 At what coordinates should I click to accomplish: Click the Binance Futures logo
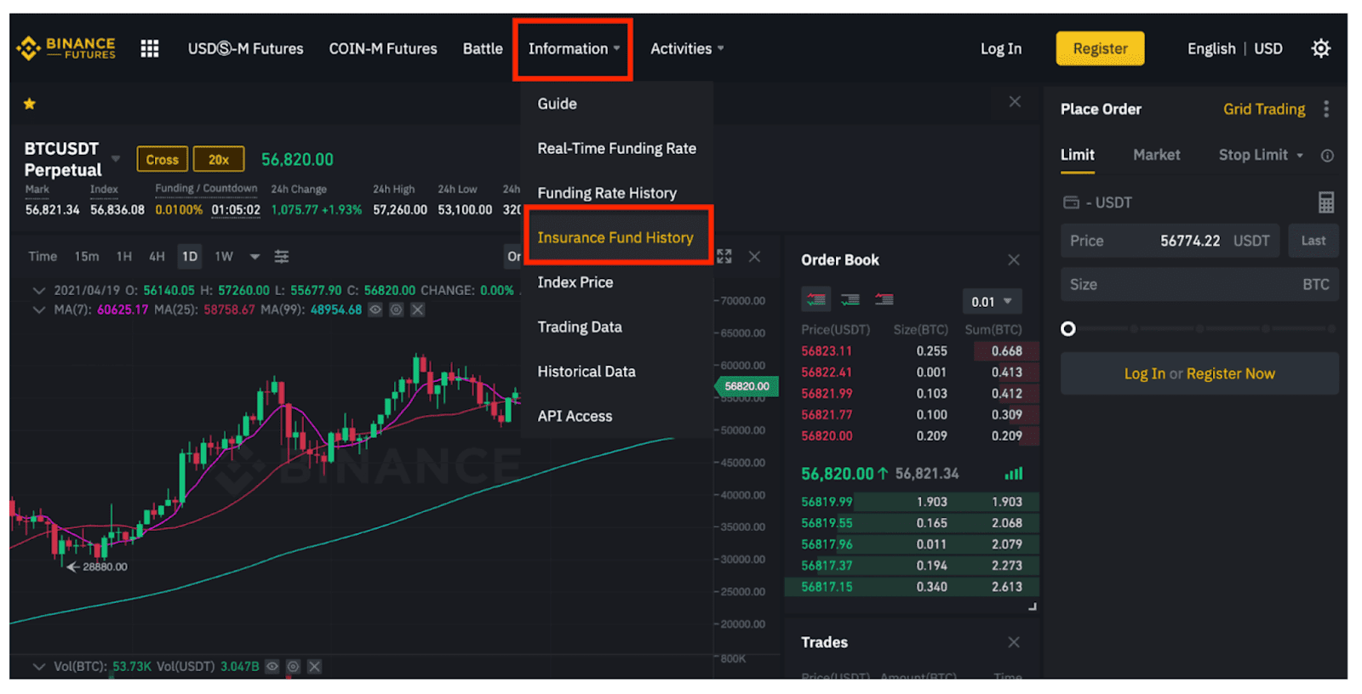pyautogui.click(x=66, y=48)
